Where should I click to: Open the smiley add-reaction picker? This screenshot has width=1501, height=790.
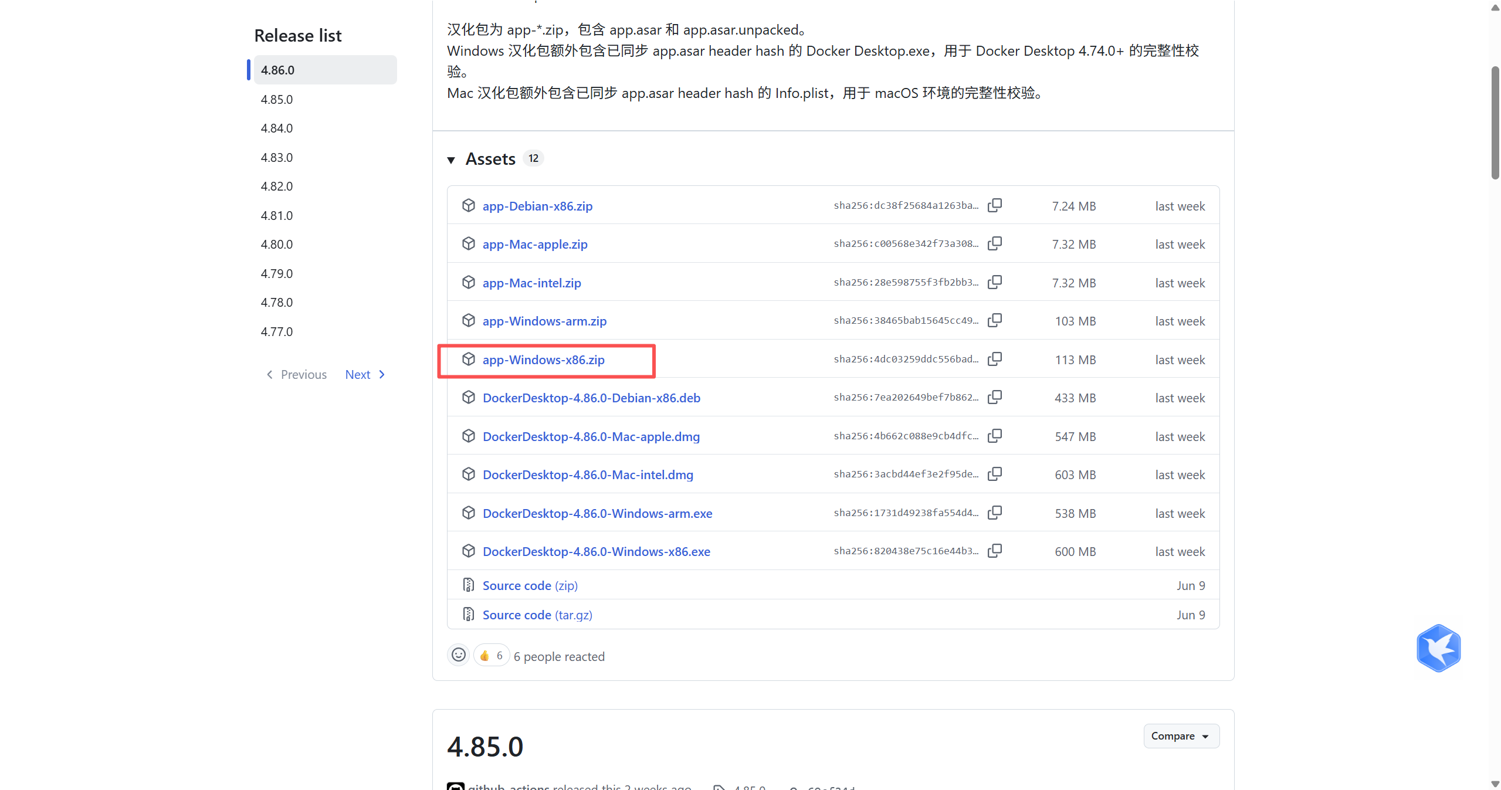click(x=459, y=655)
